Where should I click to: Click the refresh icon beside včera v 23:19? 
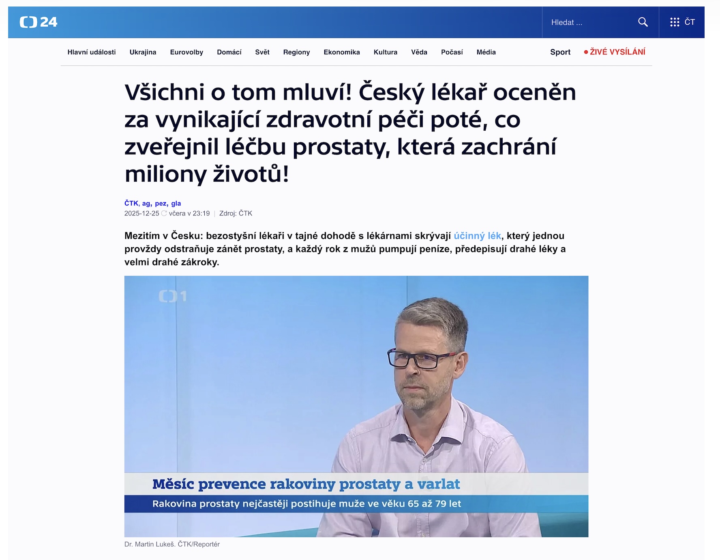[164, 213]
